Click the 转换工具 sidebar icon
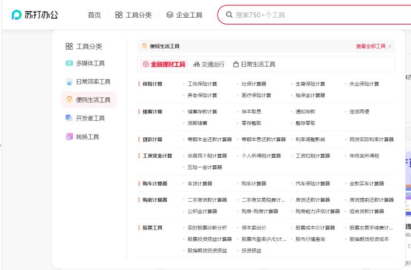The width and height of the screenshot is (411, 270). pyautogui.click(x=69, y=137)
